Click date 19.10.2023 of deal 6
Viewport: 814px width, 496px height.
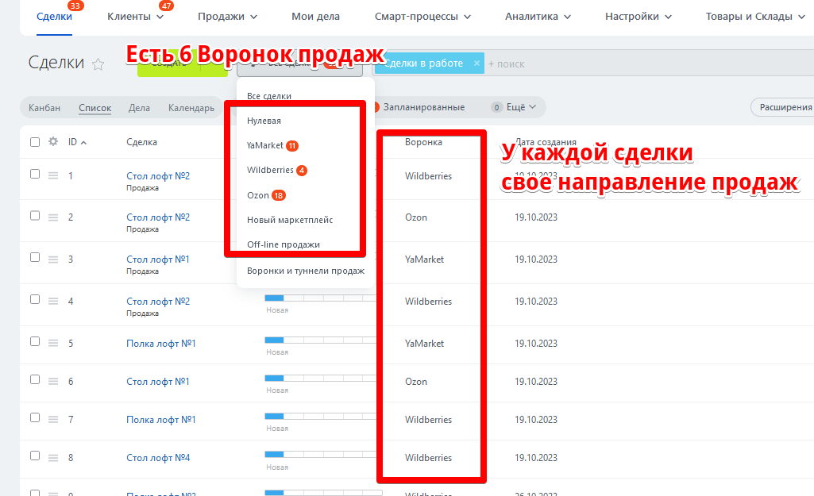tap(536, 382)
